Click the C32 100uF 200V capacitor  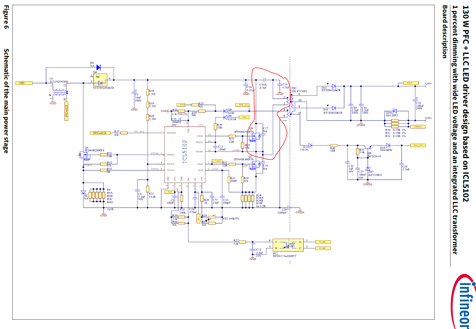pos(415,100)
